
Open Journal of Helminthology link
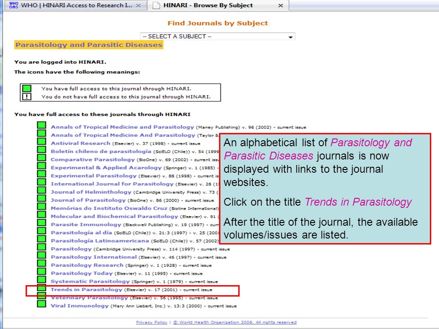tap(91, 192)
